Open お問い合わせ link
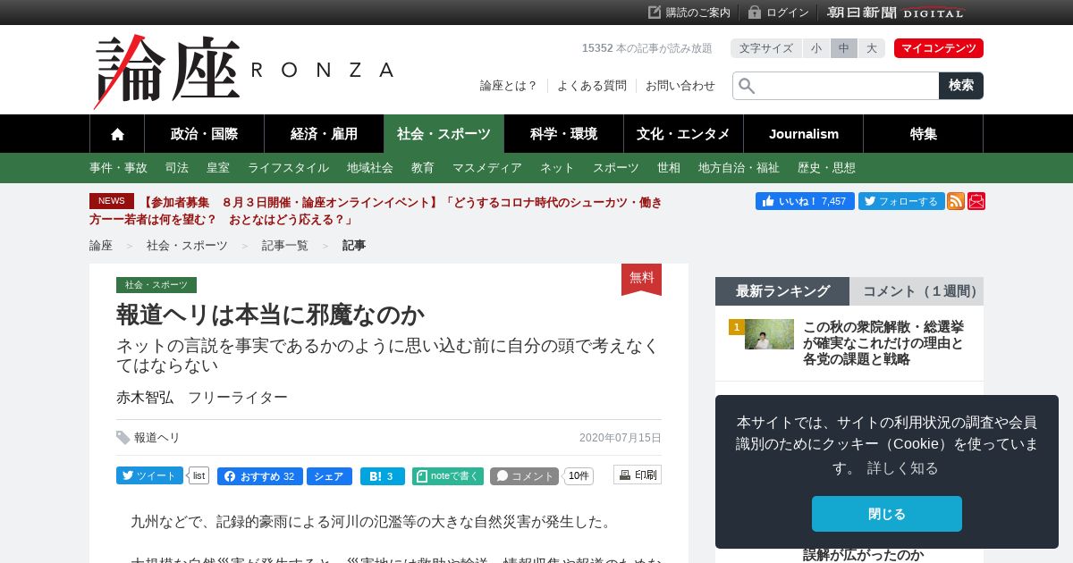 tap(680, 86)
